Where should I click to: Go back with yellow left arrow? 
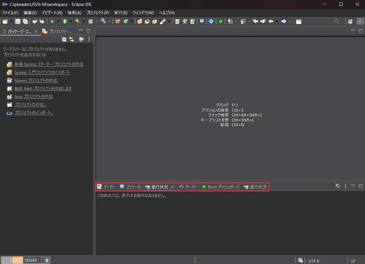(271, 22)
